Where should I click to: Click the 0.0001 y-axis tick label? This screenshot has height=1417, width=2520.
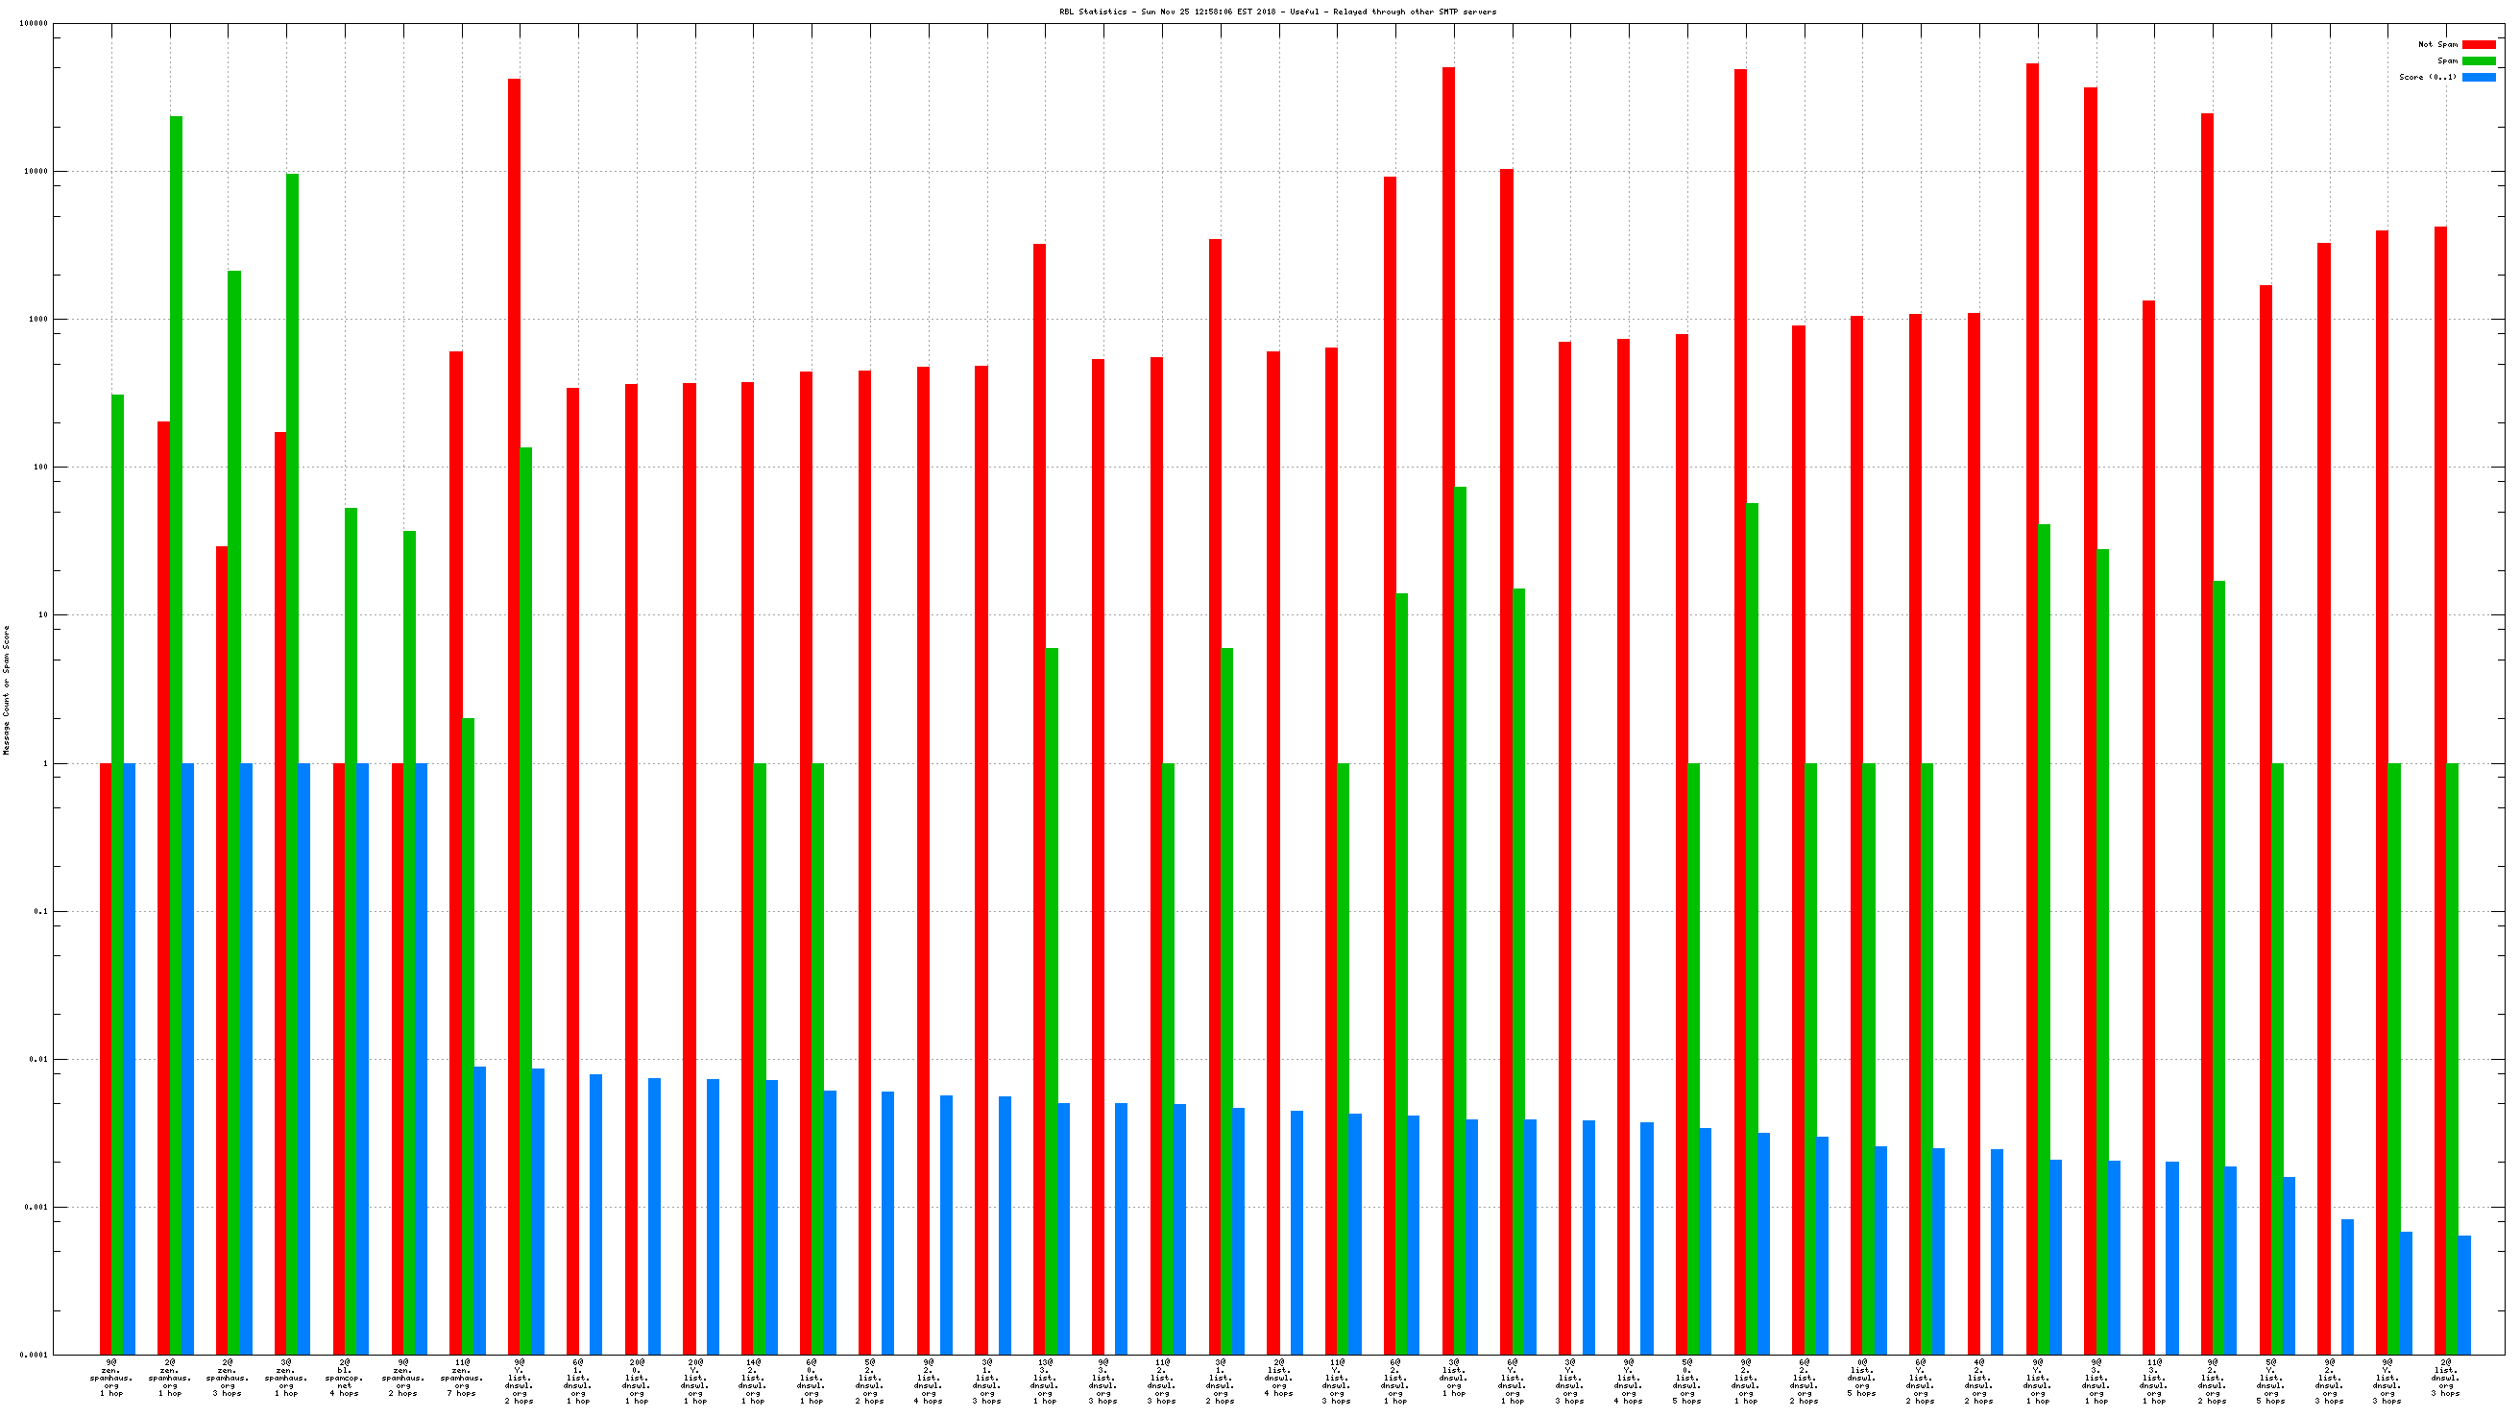pos(34,1356)
